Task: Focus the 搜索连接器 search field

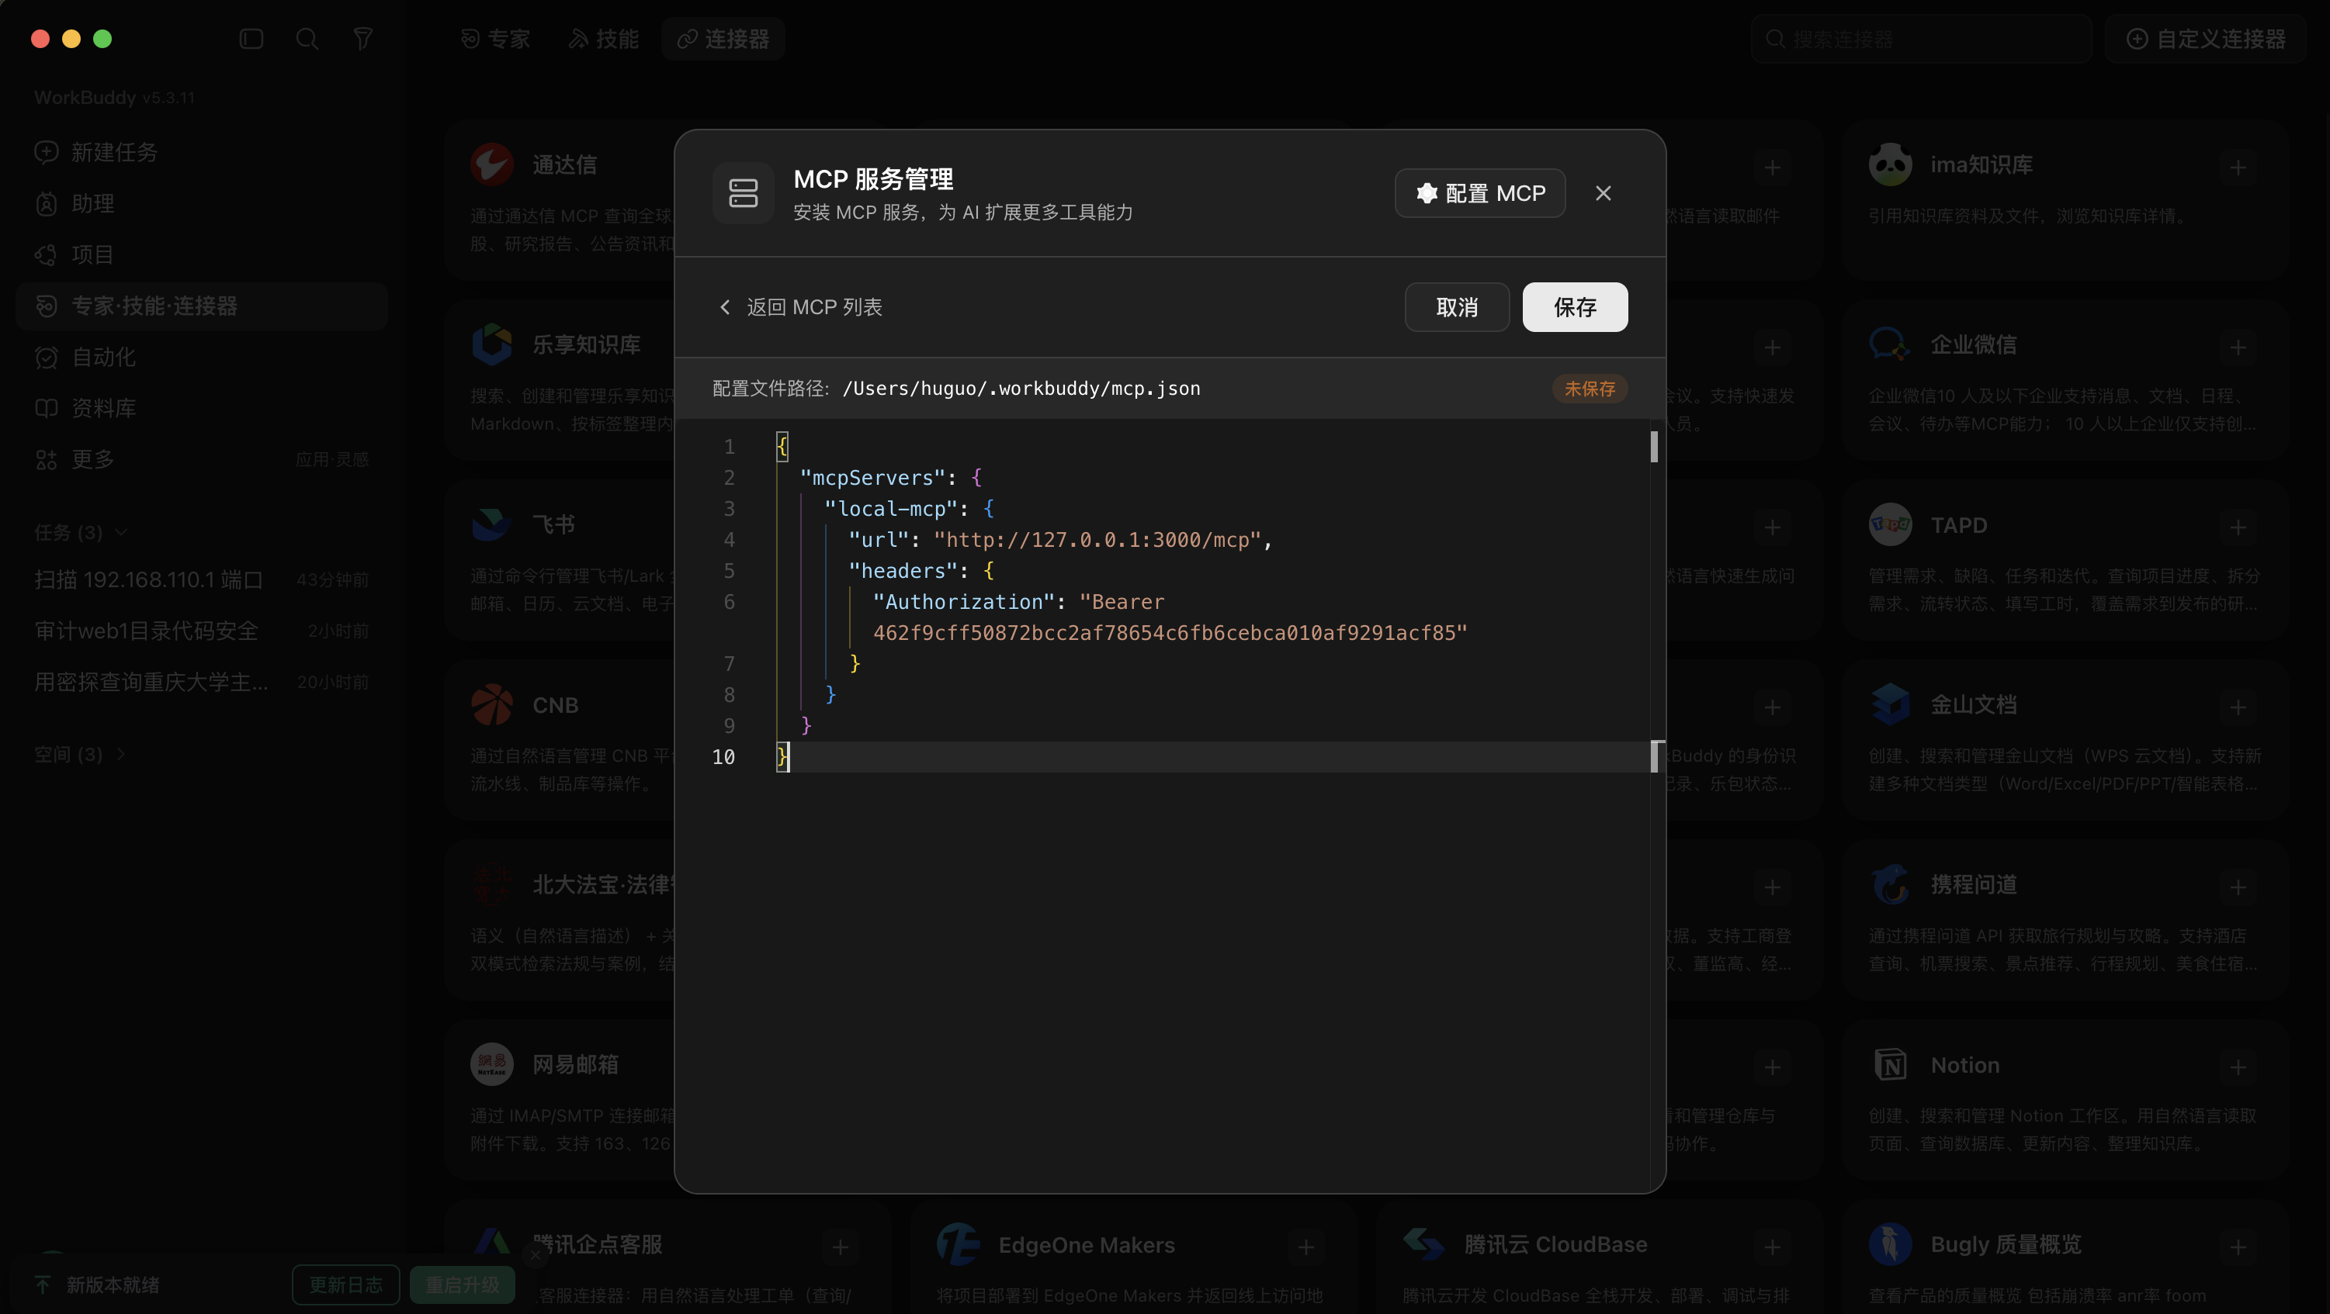Action: pos(1921,39)
